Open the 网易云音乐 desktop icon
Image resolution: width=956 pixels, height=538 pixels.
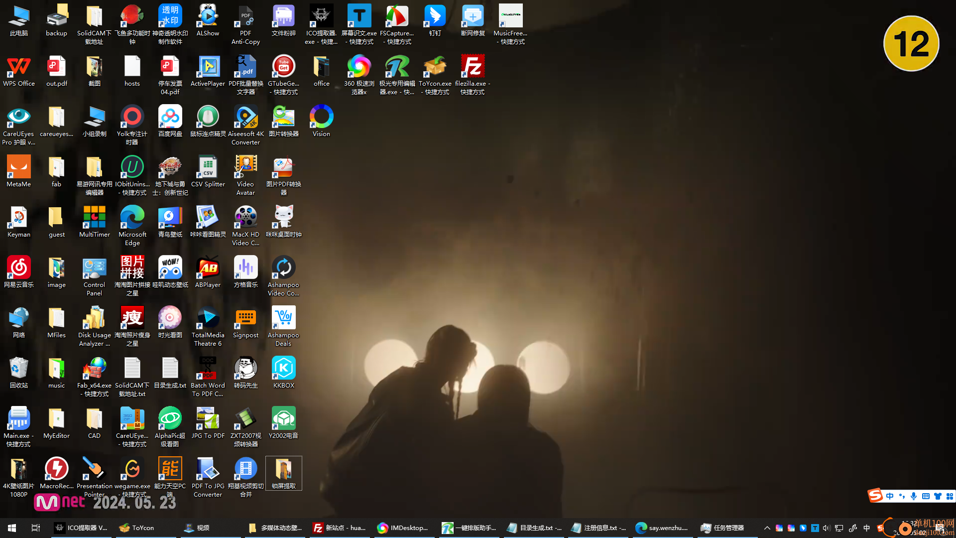pos(19,272)
